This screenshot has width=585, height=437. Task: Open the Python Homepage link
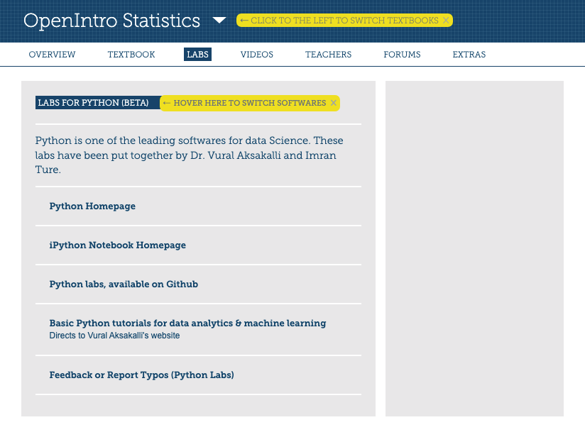[92, 206]
